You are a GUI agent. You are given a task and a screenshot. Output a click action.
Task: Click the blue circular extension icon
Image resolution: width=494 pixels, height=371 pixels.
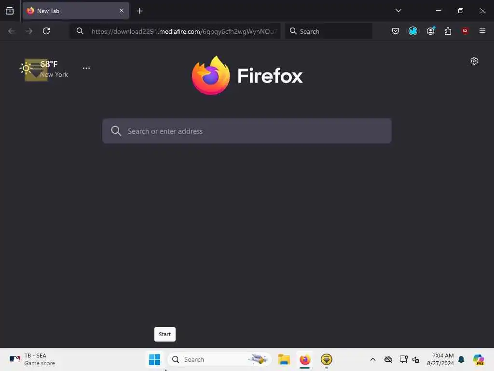413,31
